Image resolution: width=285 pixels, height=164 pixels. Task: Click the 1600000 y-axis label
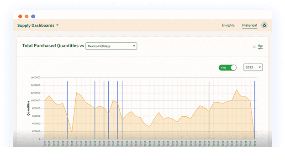click(36, 78)
